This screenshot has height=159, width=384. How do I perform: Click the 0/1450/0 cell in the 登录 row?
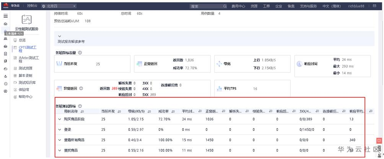point(307,129)
